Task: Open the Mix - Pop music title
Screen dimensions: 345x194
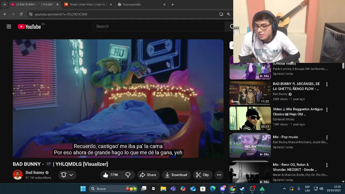Action: click(x=285, y=137)
